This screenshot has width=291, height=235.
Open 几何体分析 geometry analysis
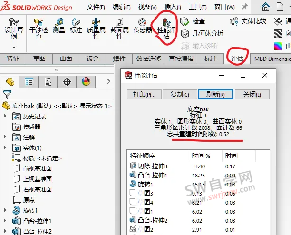pyautogui.click(x=202, y=34)
